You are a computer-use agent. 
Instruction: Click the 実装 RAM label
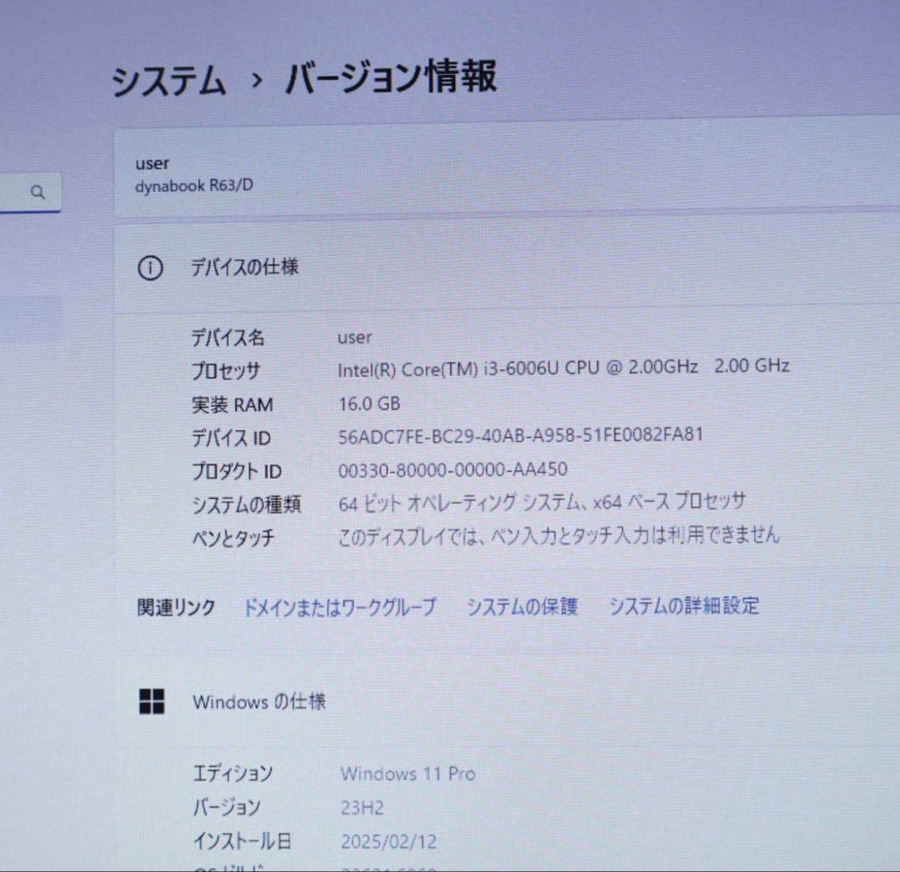232,404
